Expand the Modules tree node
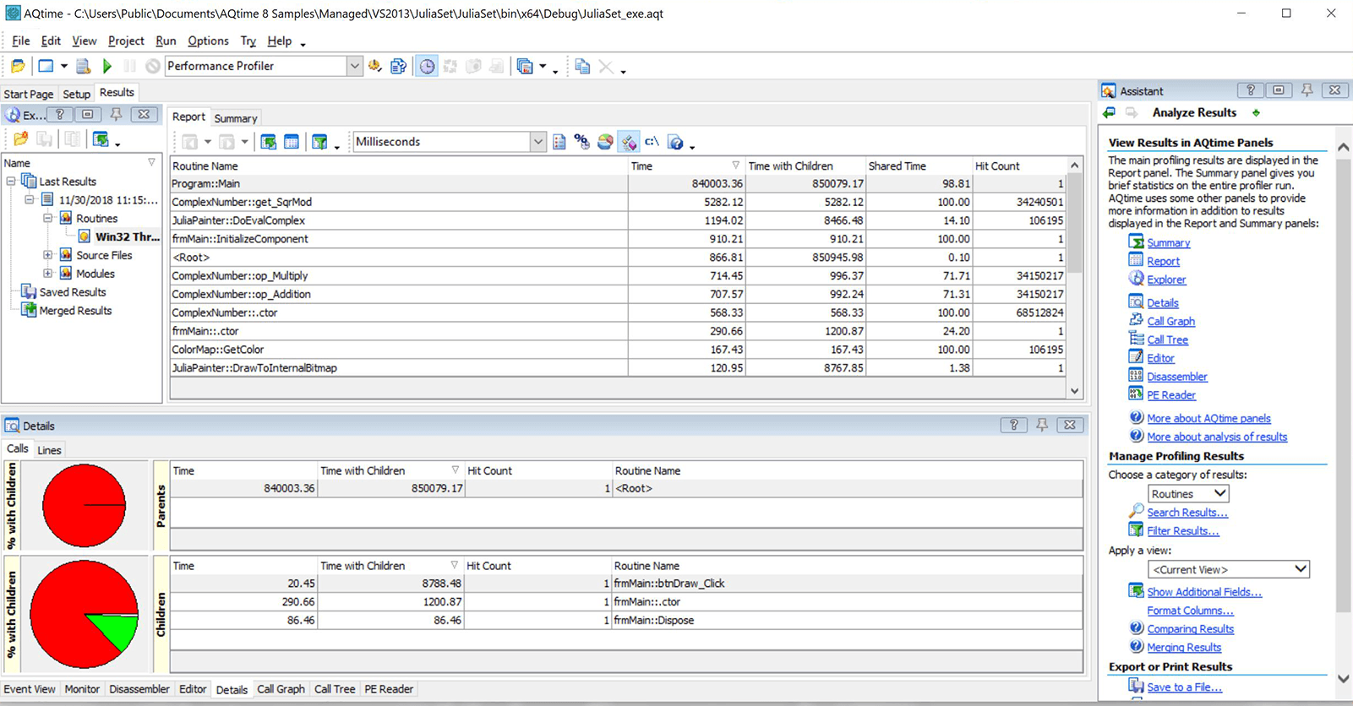Screen dimensions: 1353x706 (48, 274)
